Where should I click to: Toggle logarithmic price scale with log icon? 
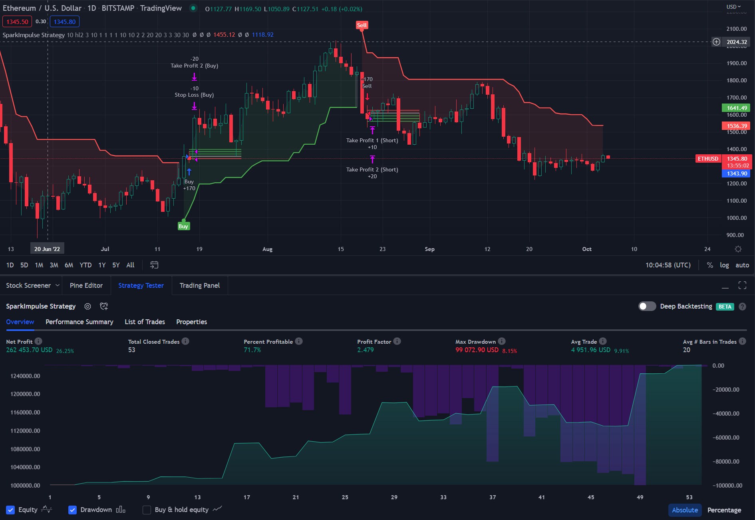(x=724, y=265)
